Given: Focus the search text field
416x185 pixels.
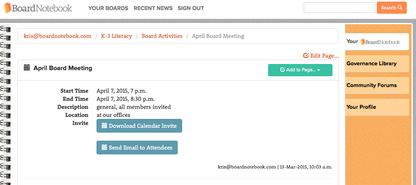Looking at the screenshot, I should pos(339,8).
